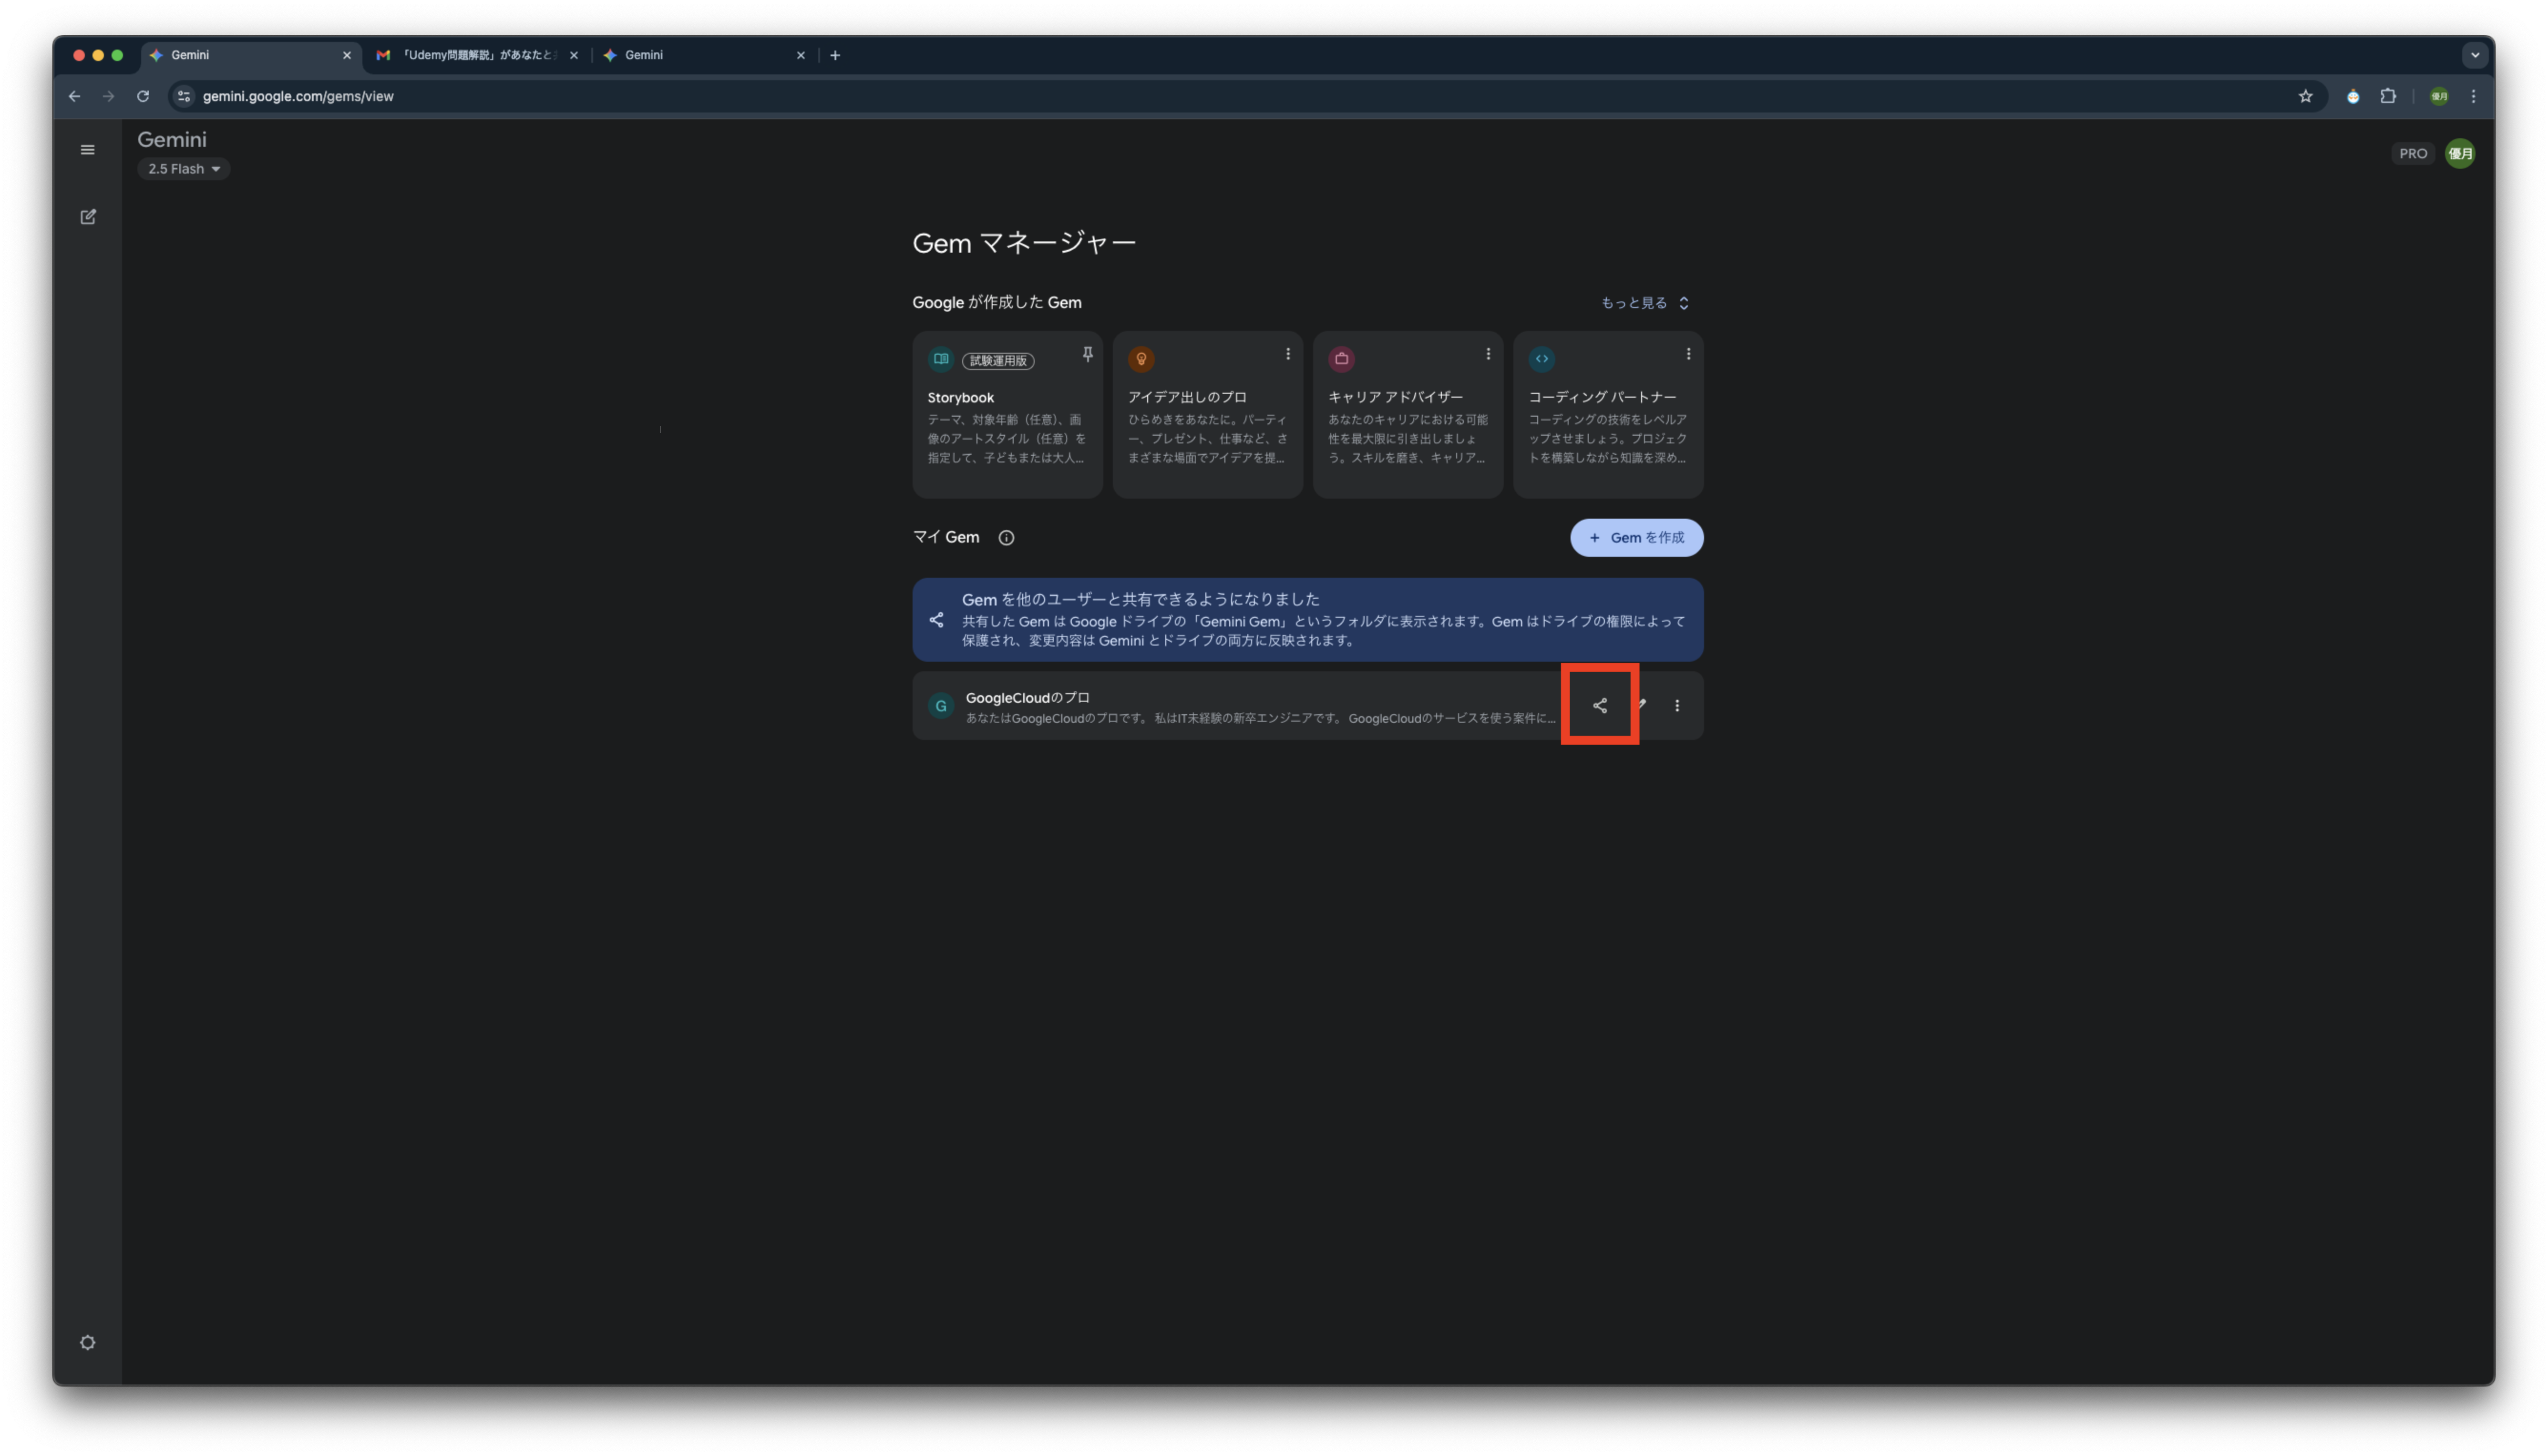This screenshot has height=1456, width=2548.
Task: Click the PRO badge
Action: pos(2413,154)
